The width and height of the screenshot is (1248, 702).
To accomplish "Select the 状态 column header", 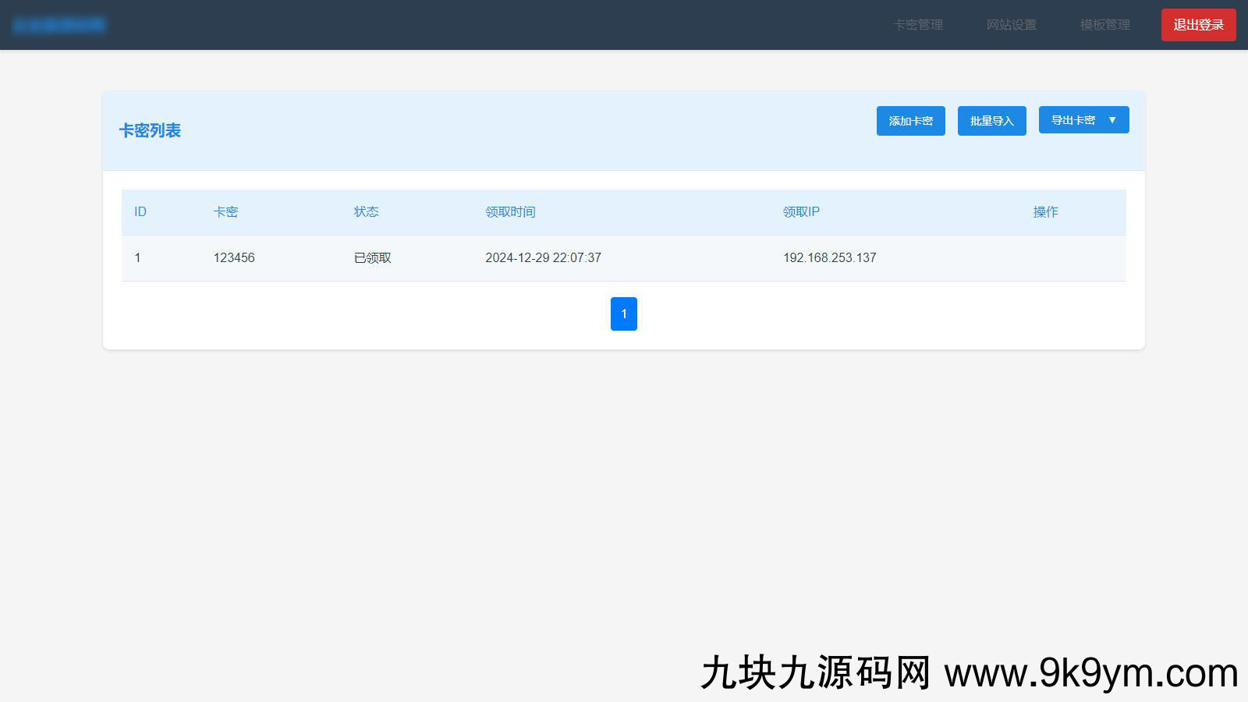I will tap(366, 212).
